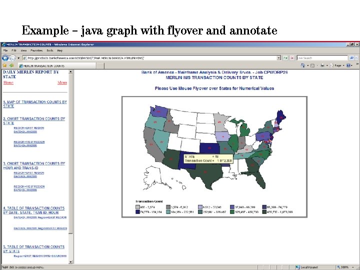The image size is (360, 270).
Task: Open East Region link under section 2
Action: (28, 129)
